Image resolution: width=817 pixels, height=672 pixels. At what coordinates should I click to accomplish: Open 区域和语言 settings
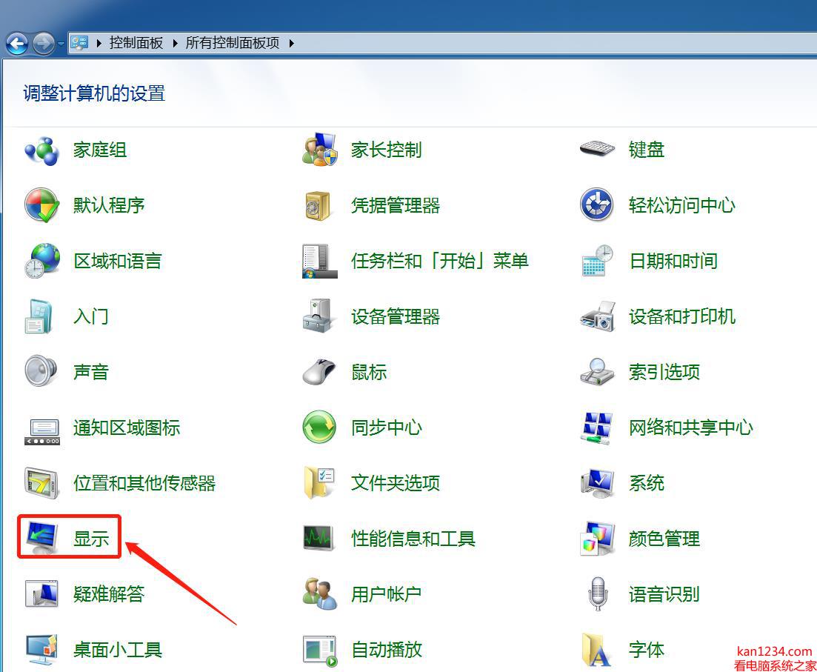coord(117,261)
